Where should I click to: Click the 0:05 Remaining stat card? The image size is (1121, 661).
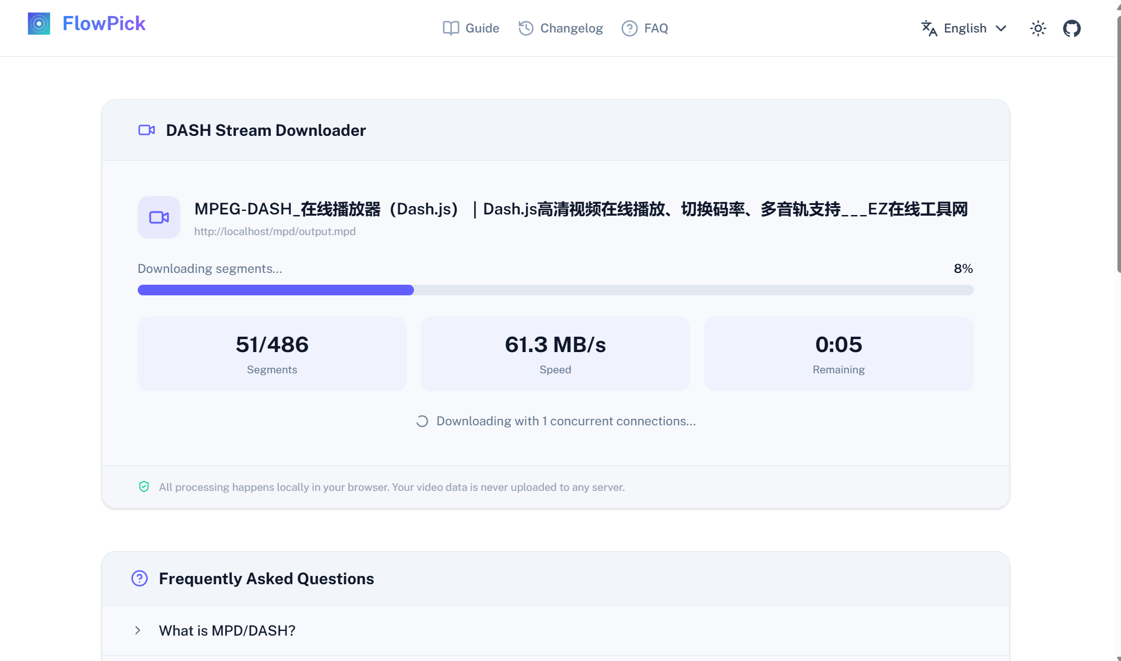pyautogui.click(x=839, y=354)
